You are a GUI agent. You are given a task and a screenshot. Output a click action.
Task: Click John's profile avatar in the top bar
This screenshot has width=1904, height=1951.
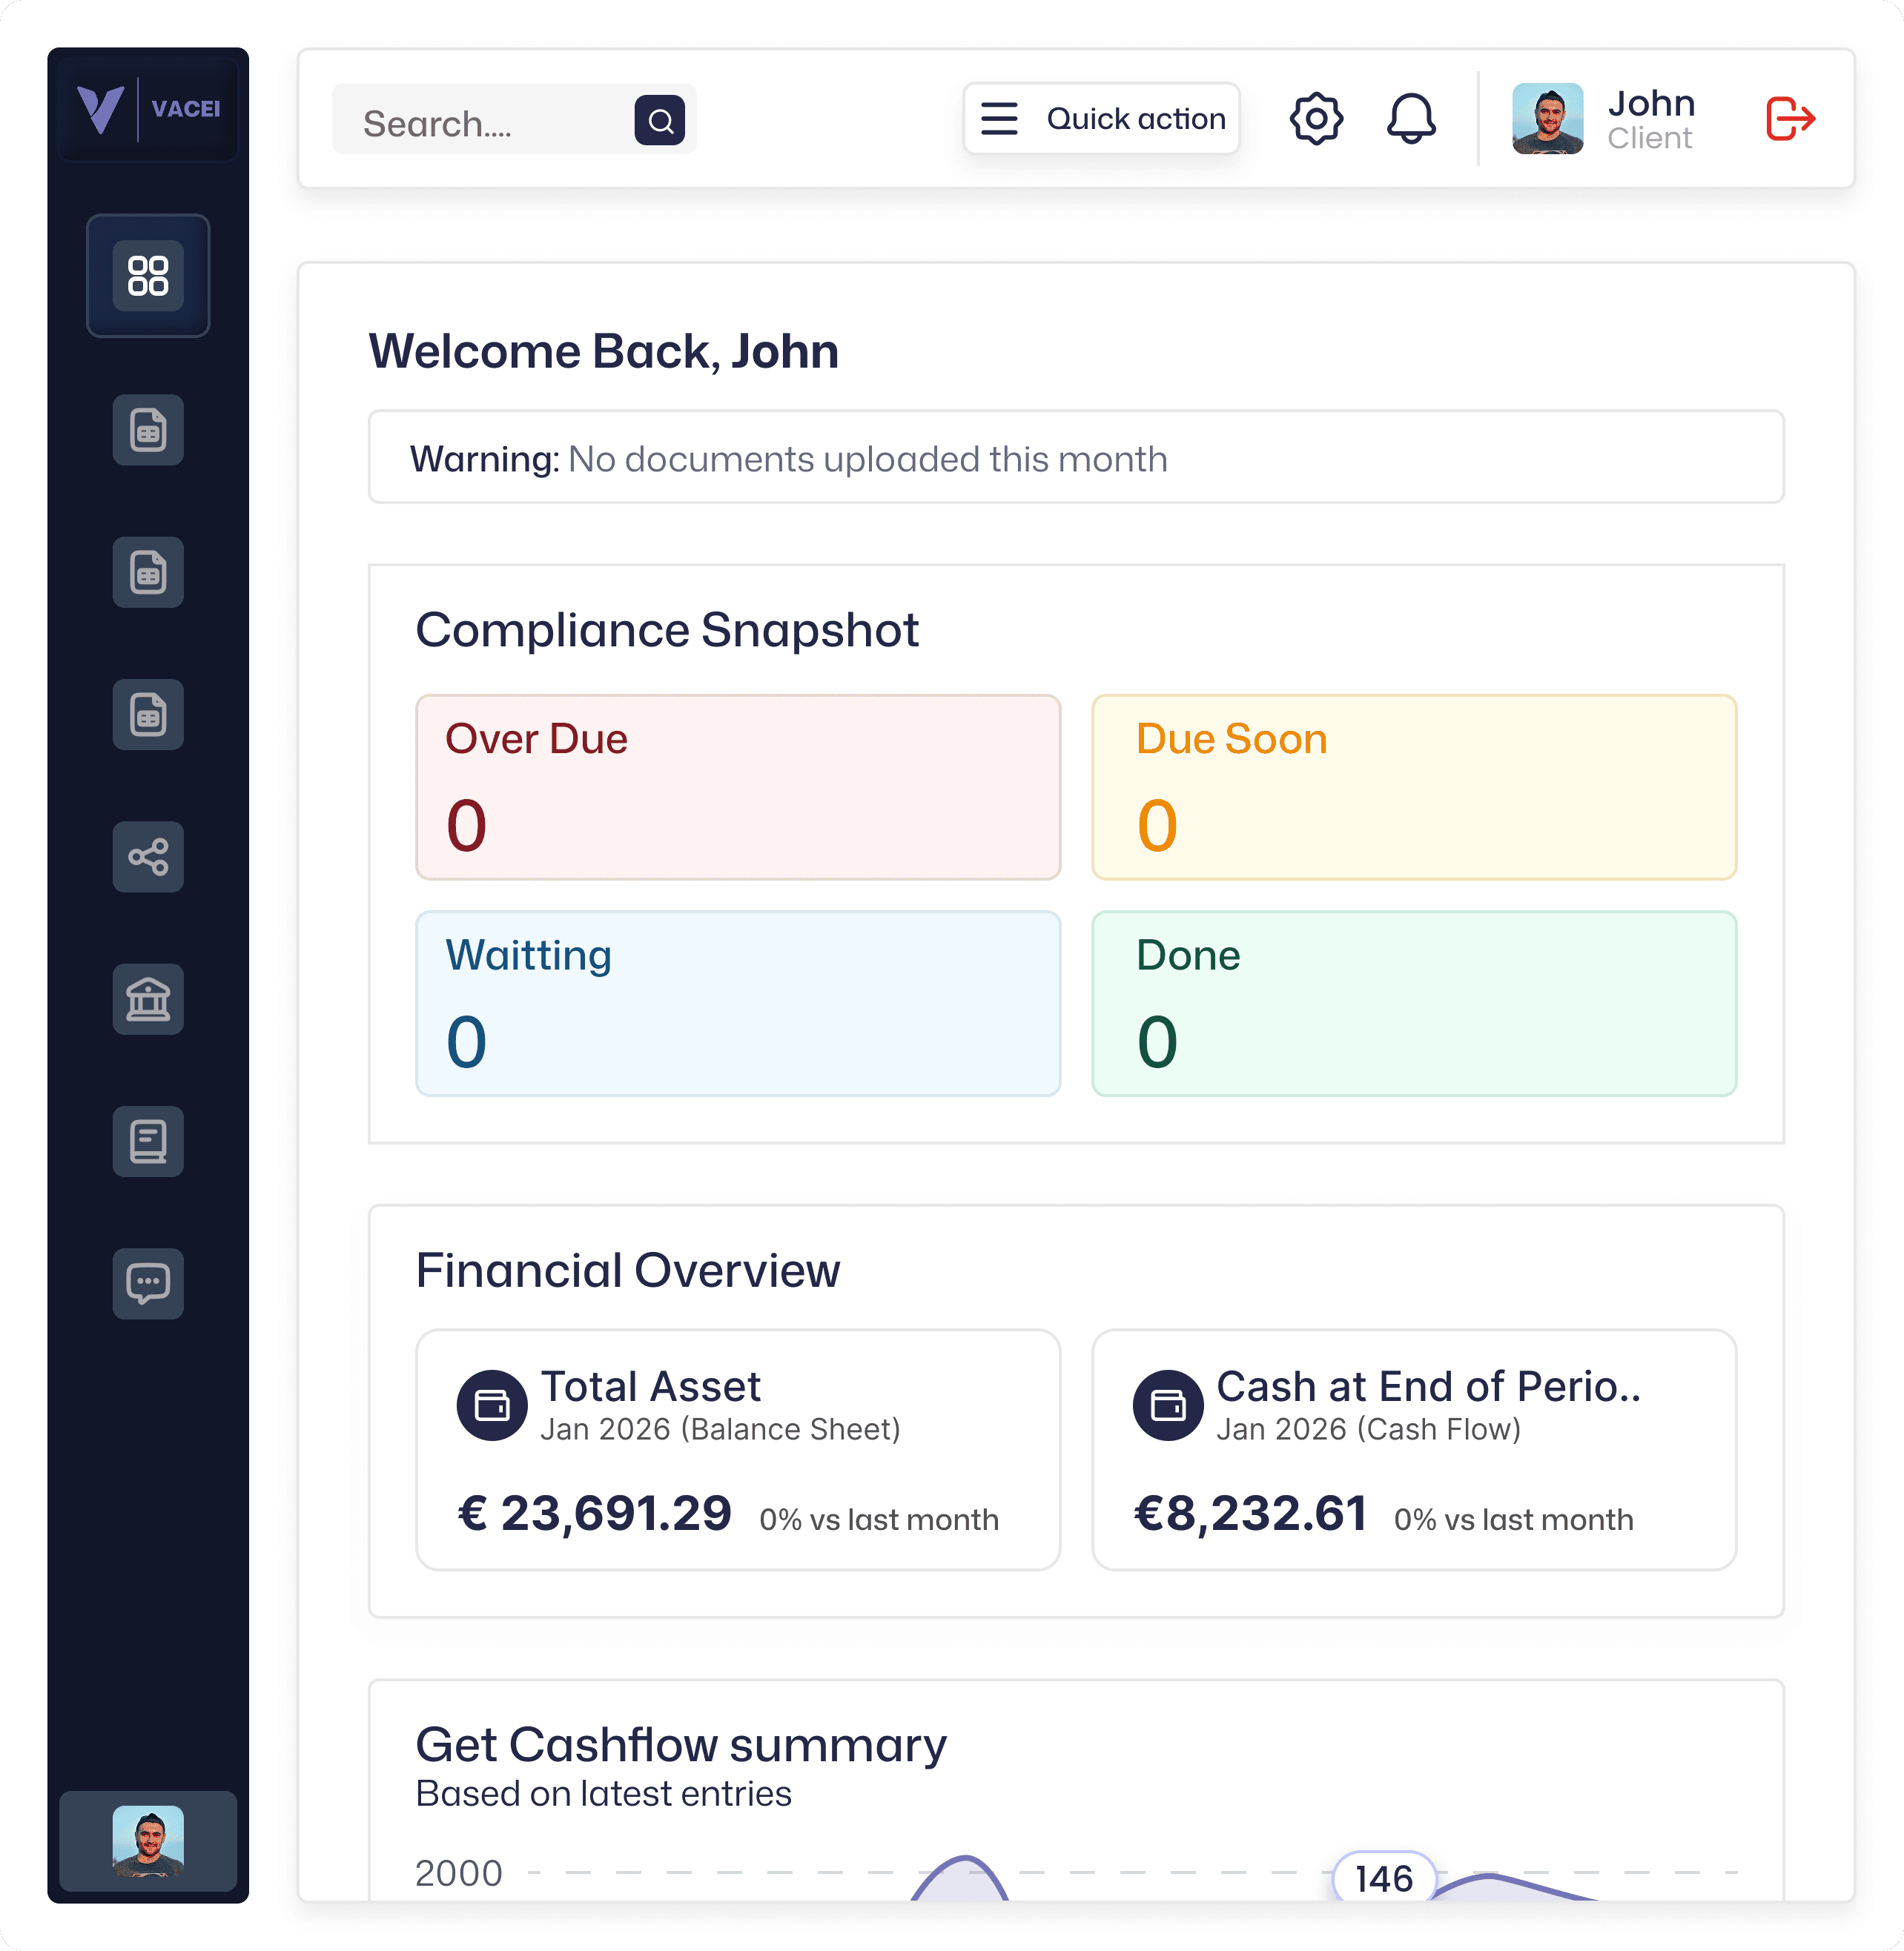[x=1549, y=119]
